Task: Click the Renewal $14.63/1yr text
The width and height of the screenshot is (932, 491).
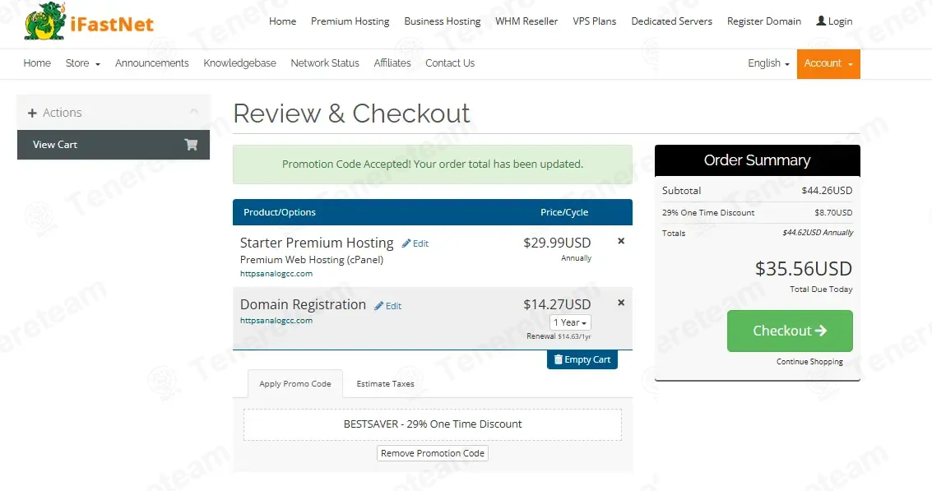Action: 559,336
